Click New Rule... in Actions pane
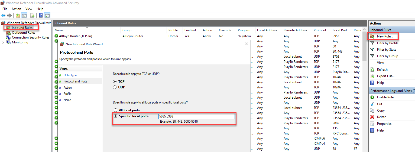 tap(385, 36)
